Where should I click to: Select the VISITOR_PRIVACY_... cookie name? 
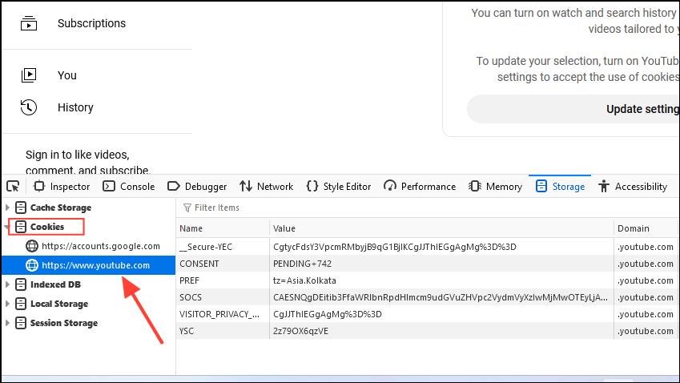coord(219,314)
